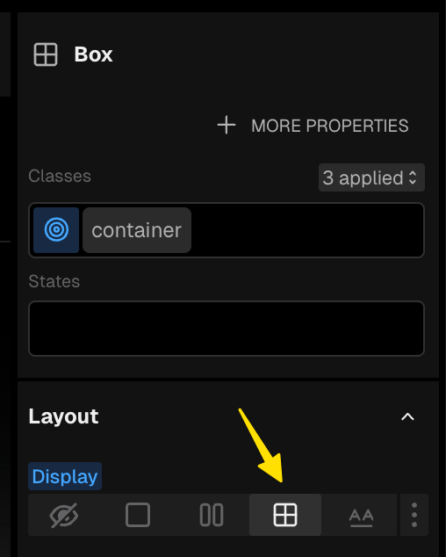Click the up-down arrows on 3 applied
The image size is (446, 557).
point(413,177)
